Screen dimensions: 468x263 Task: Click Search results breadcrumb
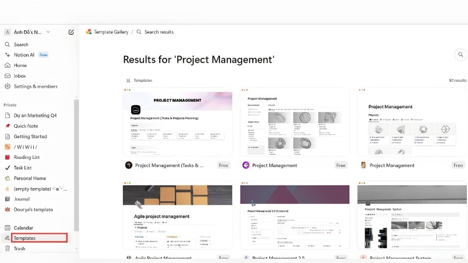point(159,32)
